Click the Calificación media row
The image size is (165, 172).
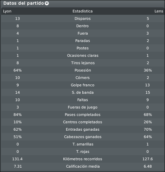[83, 166]
